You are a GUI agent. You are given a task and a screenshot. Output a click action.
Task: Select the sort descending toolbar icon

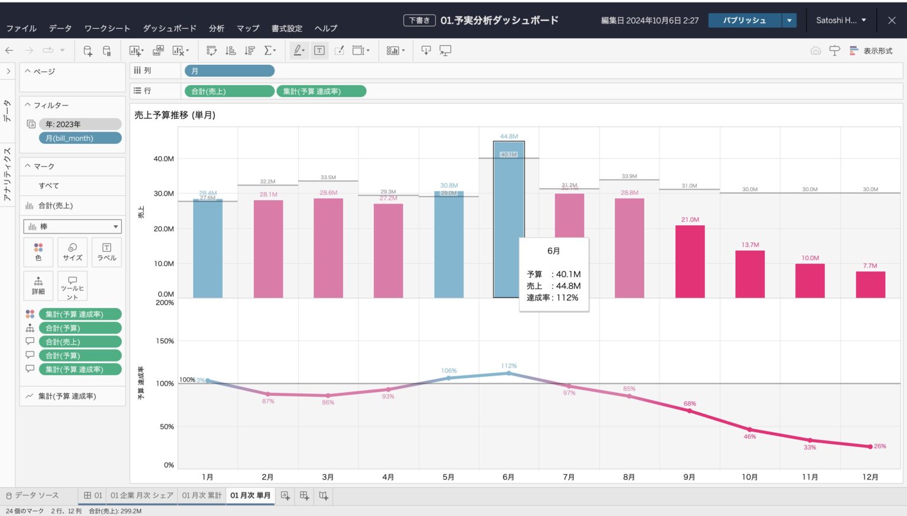249,51
